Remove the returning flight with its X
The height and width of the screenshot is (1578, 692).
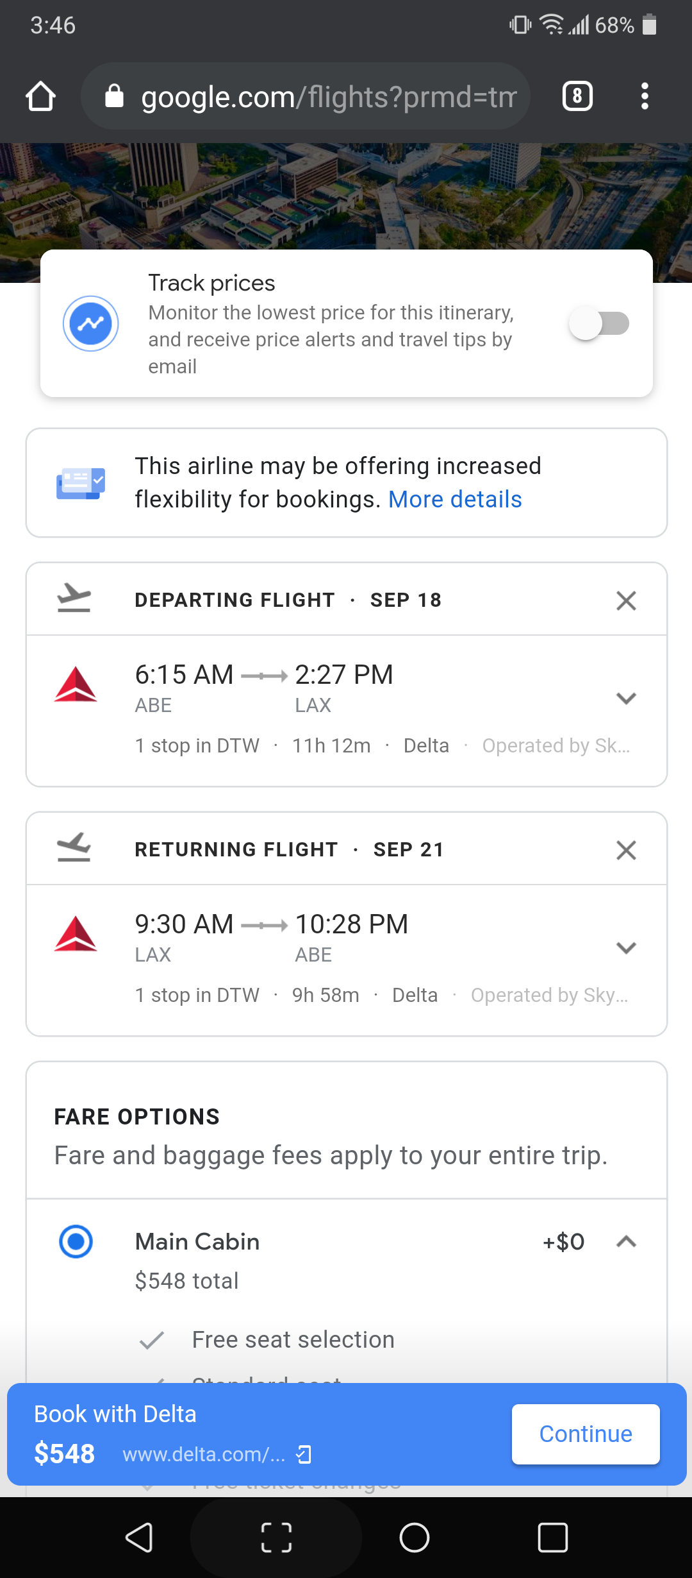(626, 850)
